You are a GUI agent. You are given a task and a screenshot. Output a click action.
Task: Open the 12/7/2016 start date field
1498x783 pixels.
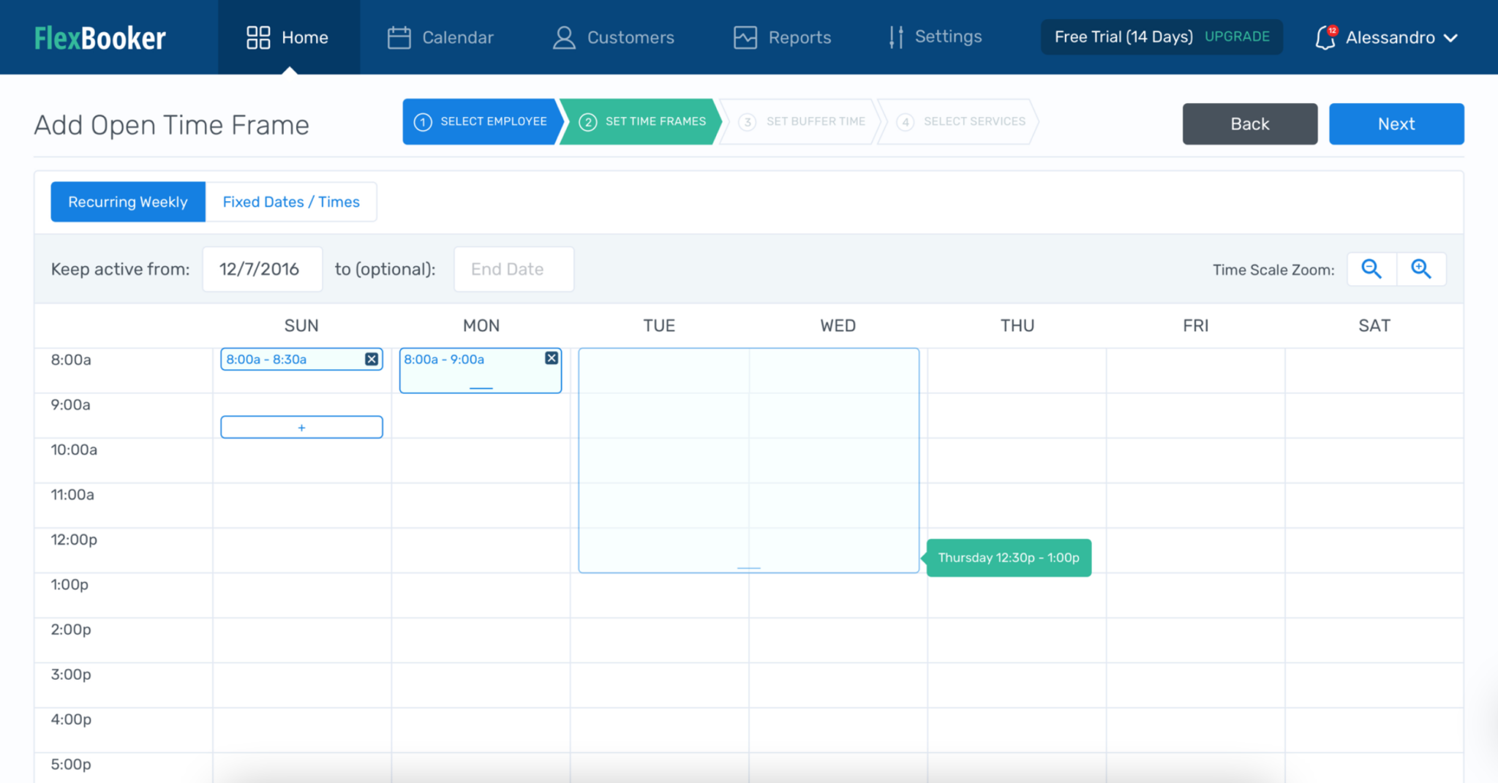pyautogui.click(x=261, y=269)
